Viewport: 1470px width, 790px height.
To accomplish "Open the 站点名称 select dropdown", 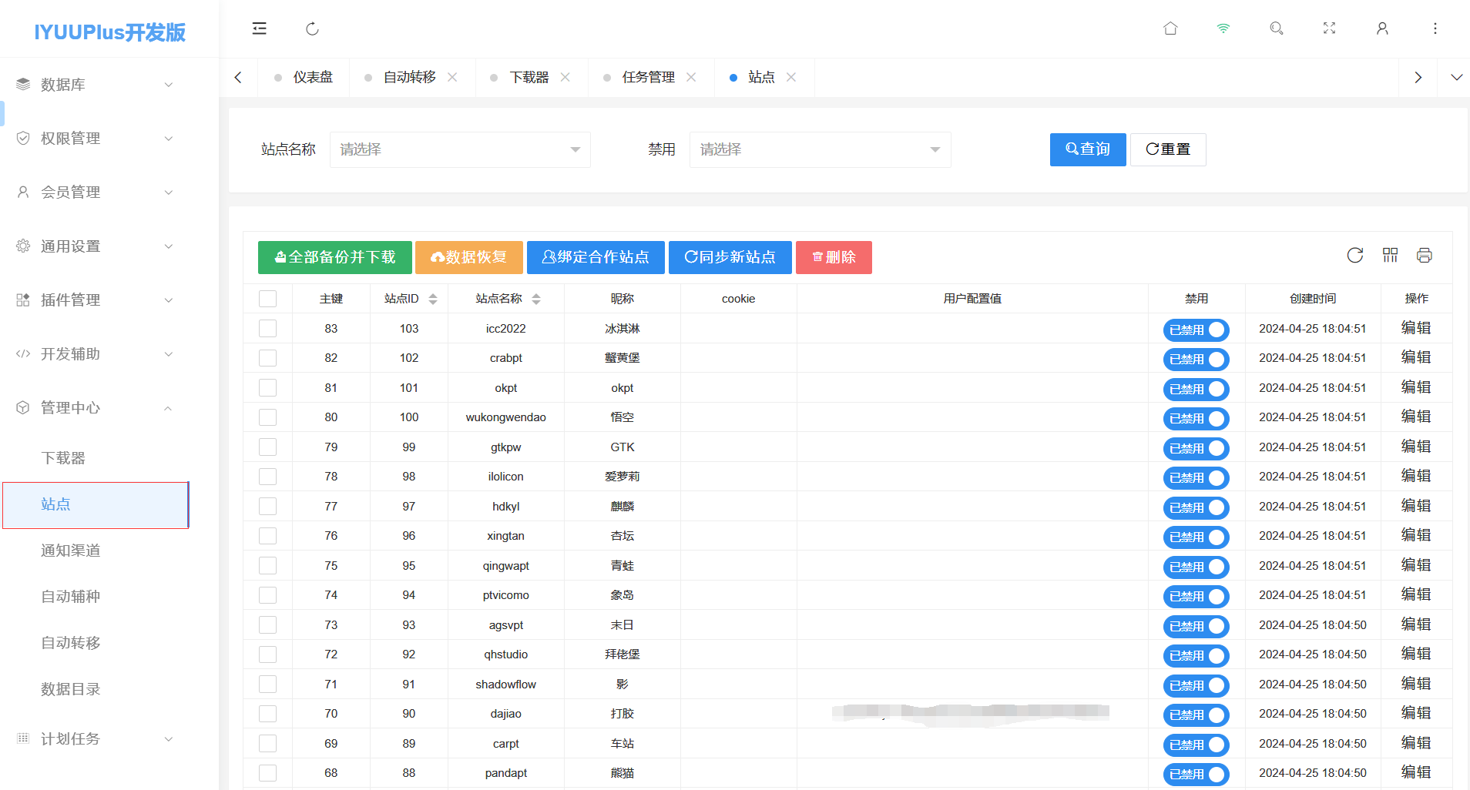I will [460, 149].
